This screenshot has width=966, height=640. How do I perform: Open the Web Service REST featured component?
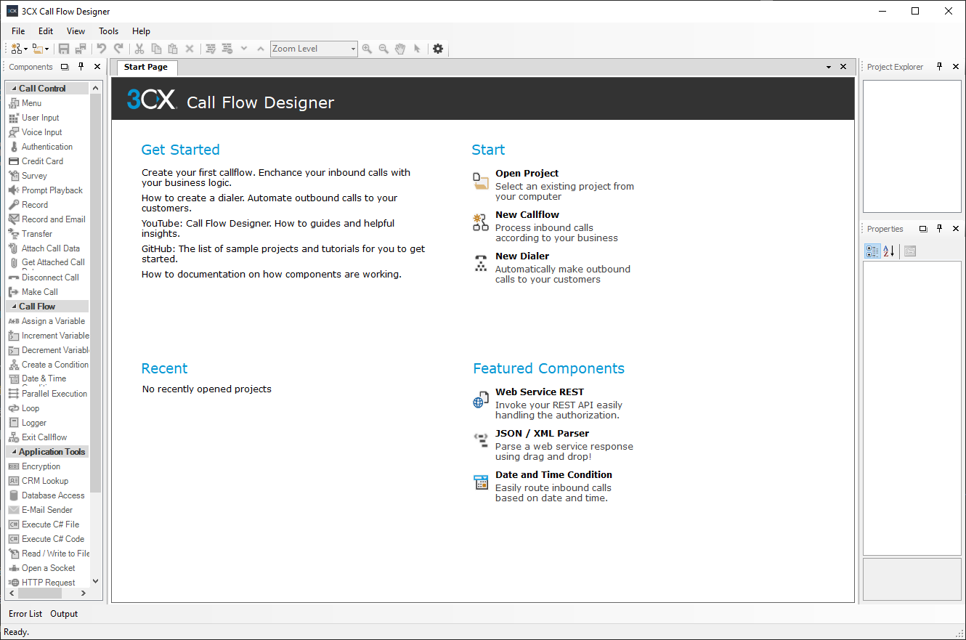(540, 392)
